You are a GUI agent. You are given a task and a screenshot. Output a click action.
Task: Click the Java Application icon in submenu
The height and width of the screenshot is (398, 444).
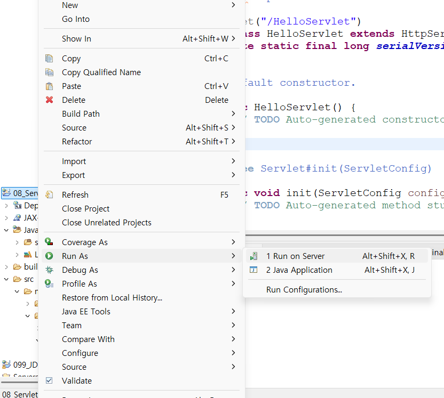[x=253, y=270]
